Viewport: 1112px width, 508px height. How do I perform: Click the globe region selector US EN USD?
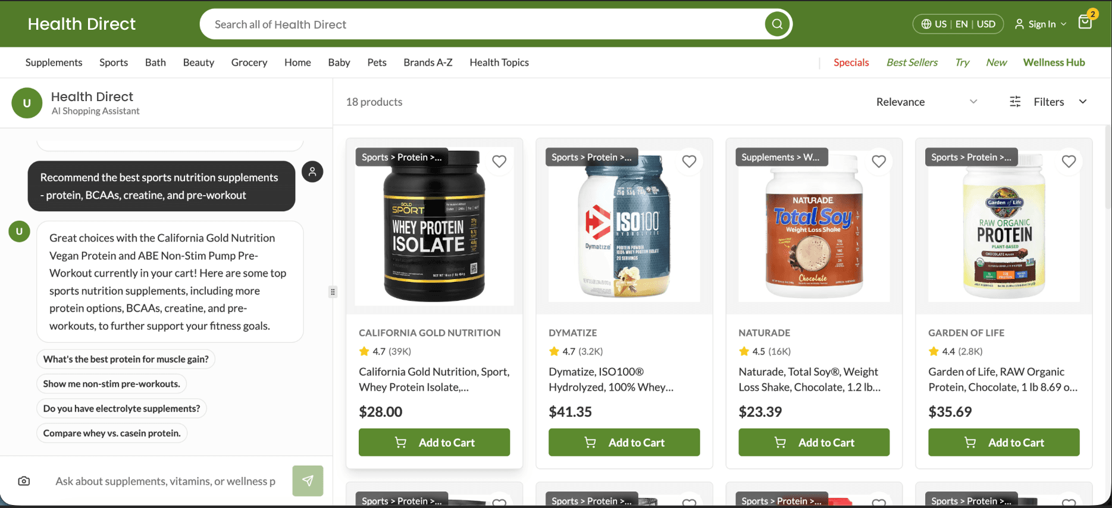(x=958, y=24)
